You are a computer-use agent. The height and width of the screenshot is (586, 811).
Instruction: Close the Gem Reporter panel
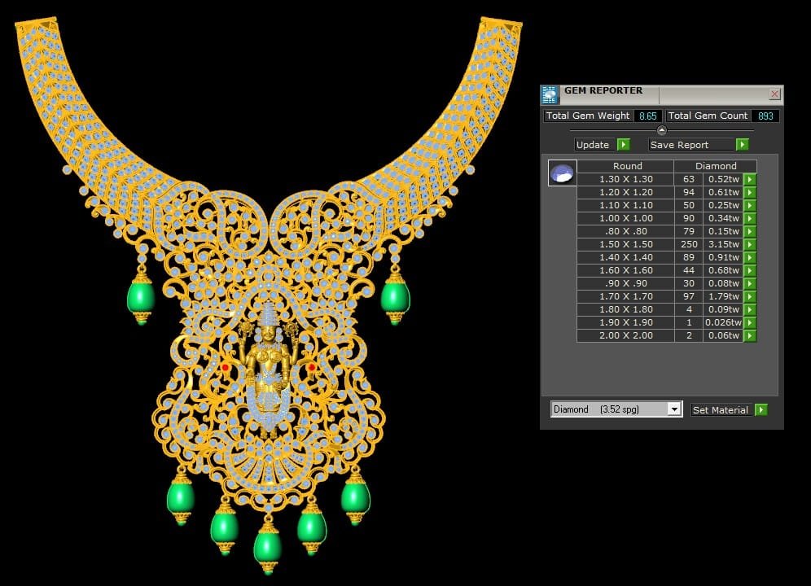tap(774, 94)
